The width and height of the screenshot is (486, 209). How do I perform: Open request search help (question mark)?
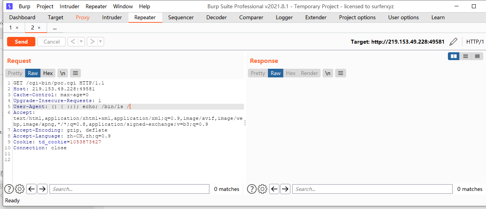(x=9, y=189)
